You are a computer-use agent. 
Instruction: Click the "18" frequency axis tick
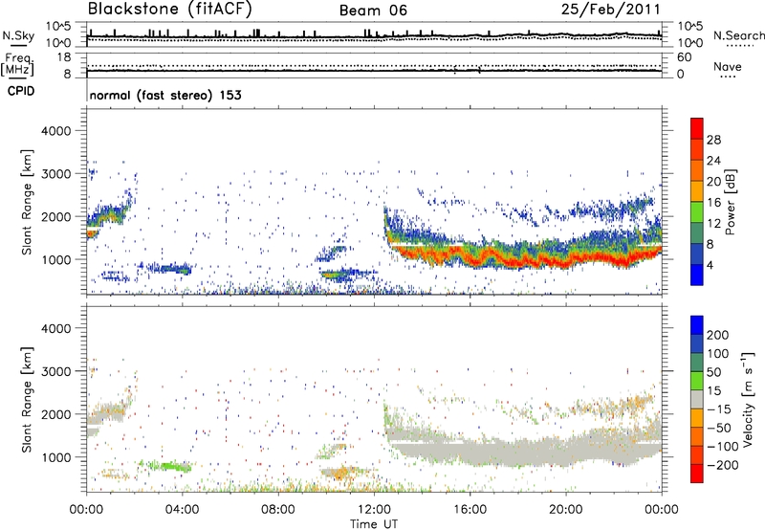tap(64, 57)
